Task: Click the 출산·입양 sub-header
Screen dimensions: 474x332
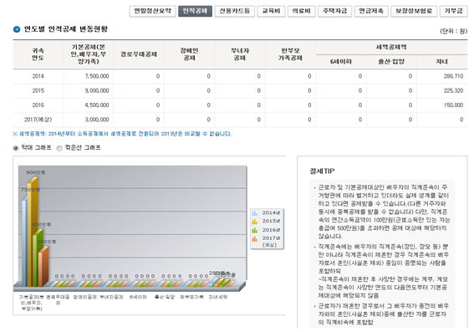Action: (x=391, y=62)
